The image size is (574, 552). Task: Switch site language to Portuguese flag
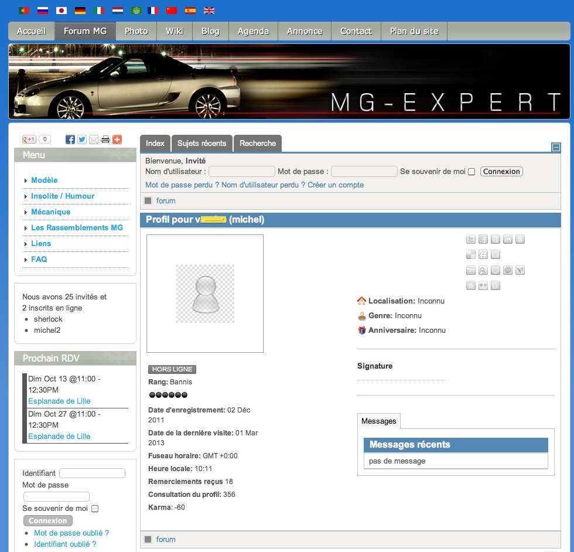pyautogui.click(x=24, y=11)
